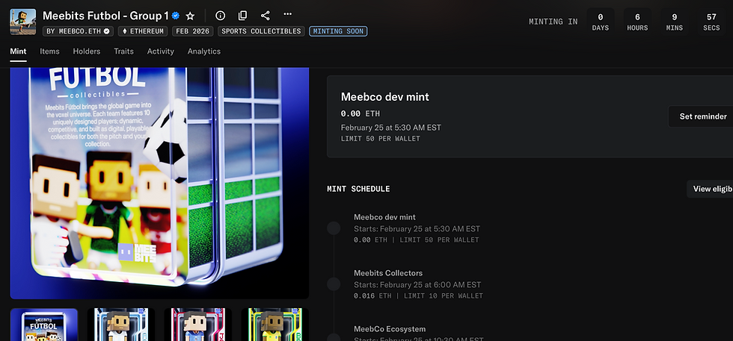Click 'Starts: February 25 at 6:00 AM EST'

click(x=417, y=284)
